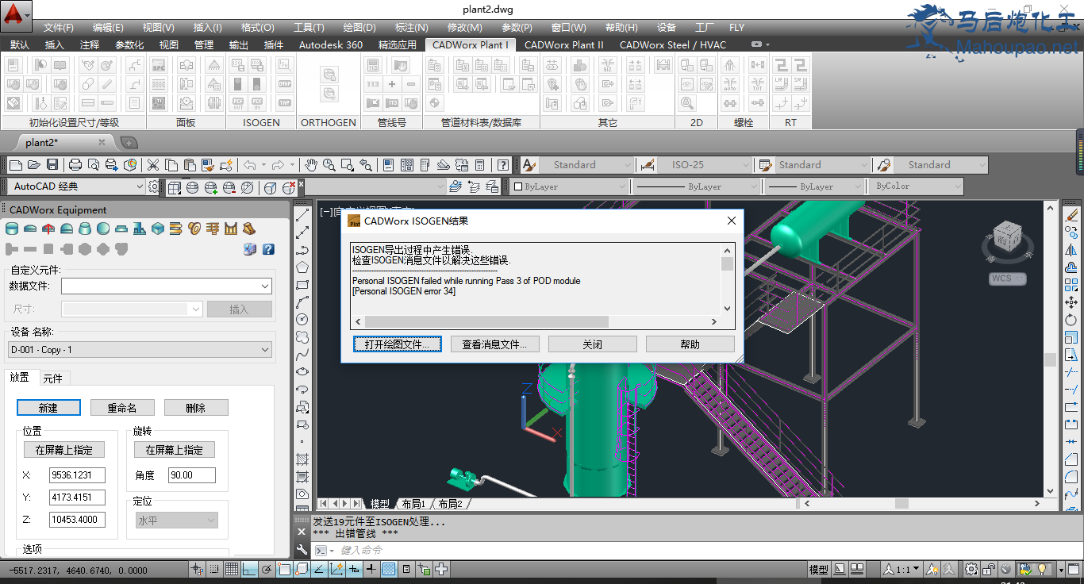This screenshot has width=1084, height=584.
Task: Select the Pan hand tool
Action: (311, 165)
